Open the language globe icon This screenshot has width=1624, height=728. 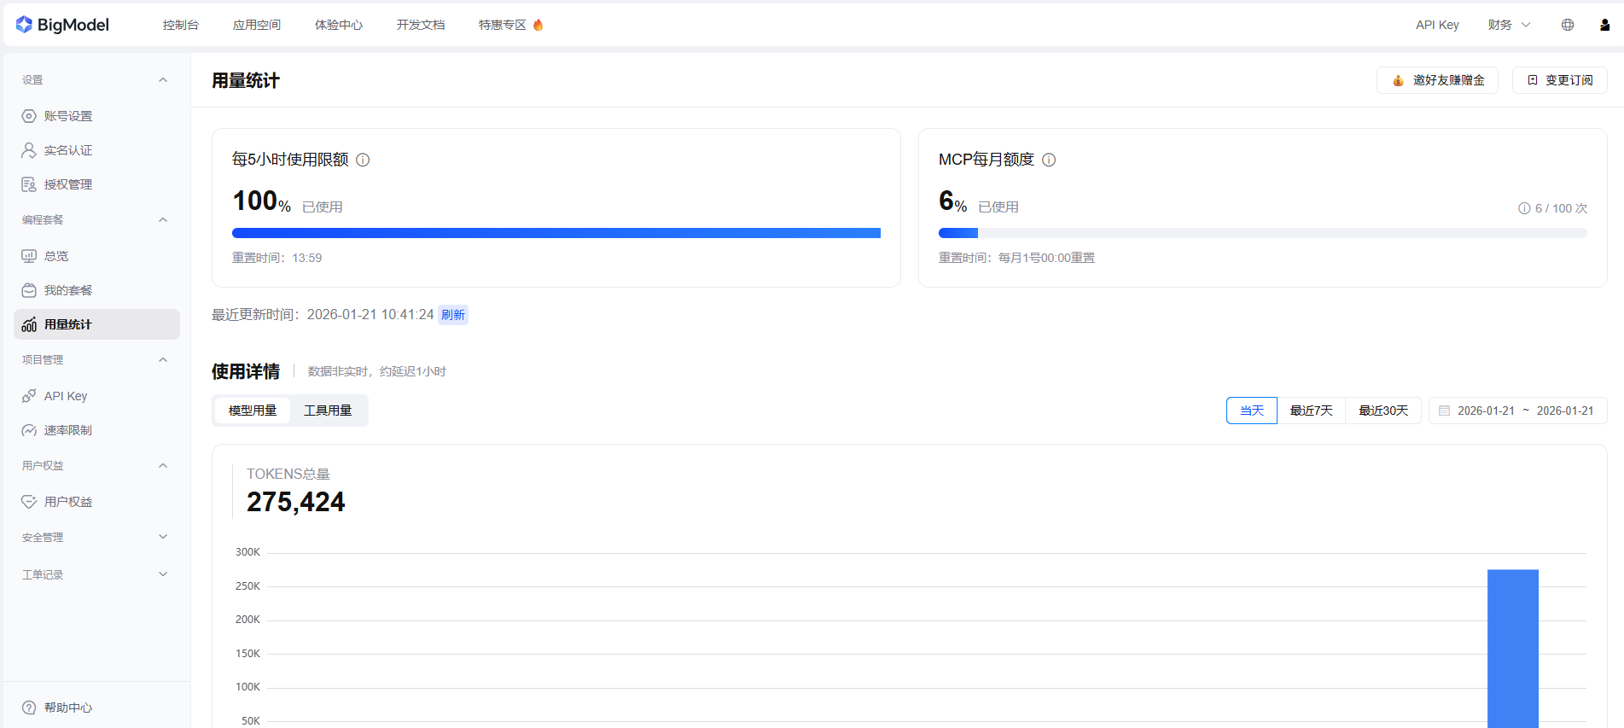(x=1567, y=25)
